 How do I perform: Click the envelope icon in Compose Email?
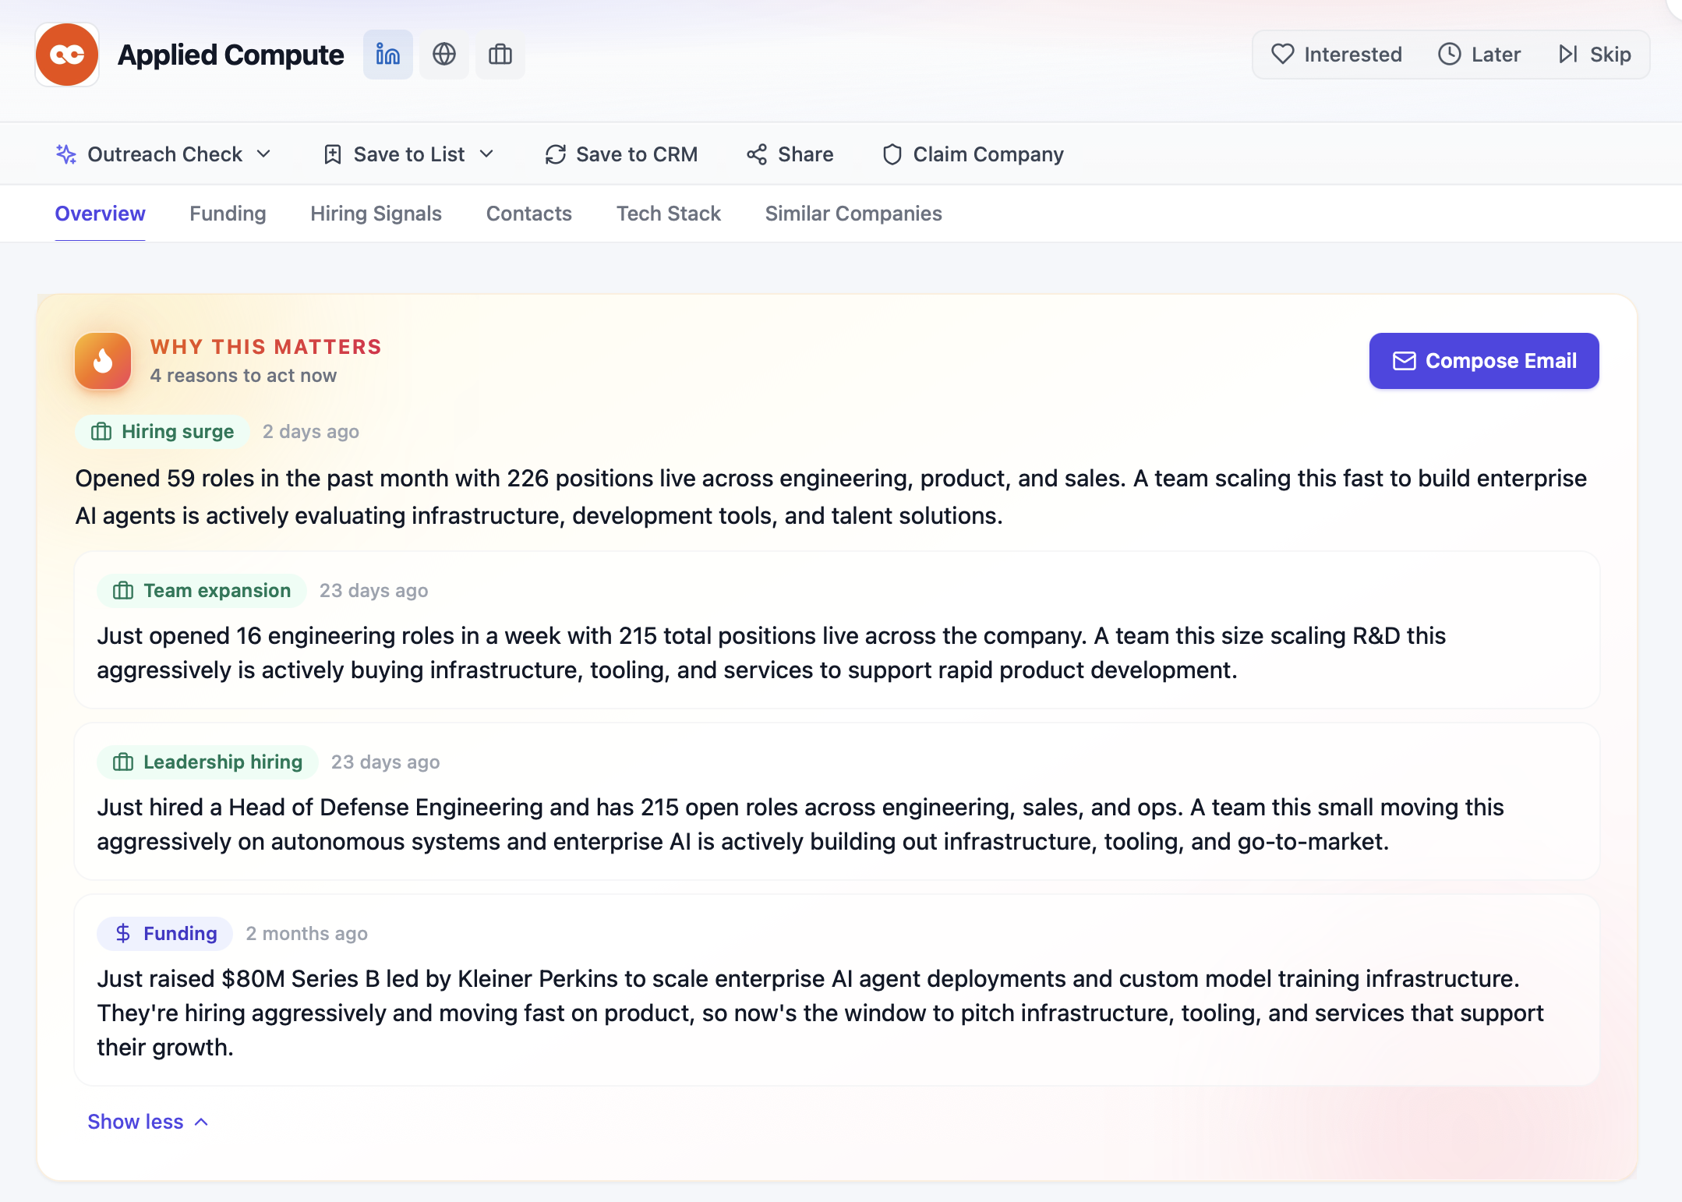[1405, 361]
